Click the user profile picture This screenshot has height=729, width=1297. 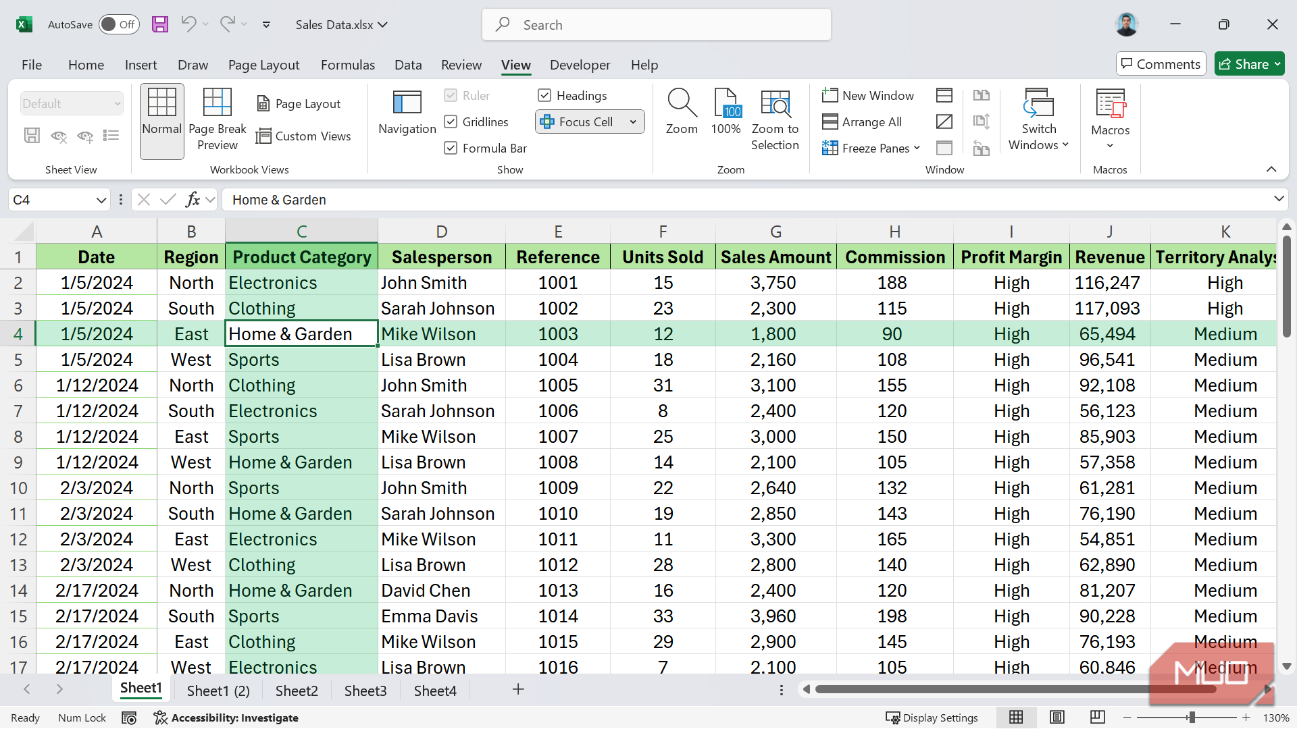(1126, 24)
